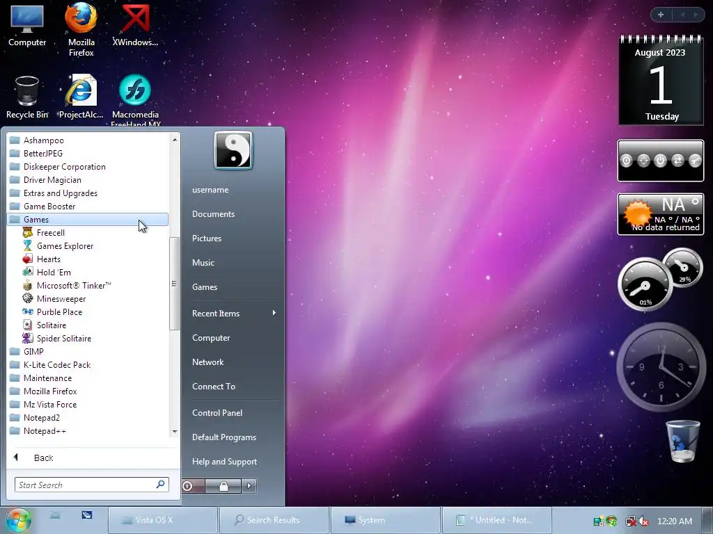Expand the BetterJPEG folder

pos(87,154)
